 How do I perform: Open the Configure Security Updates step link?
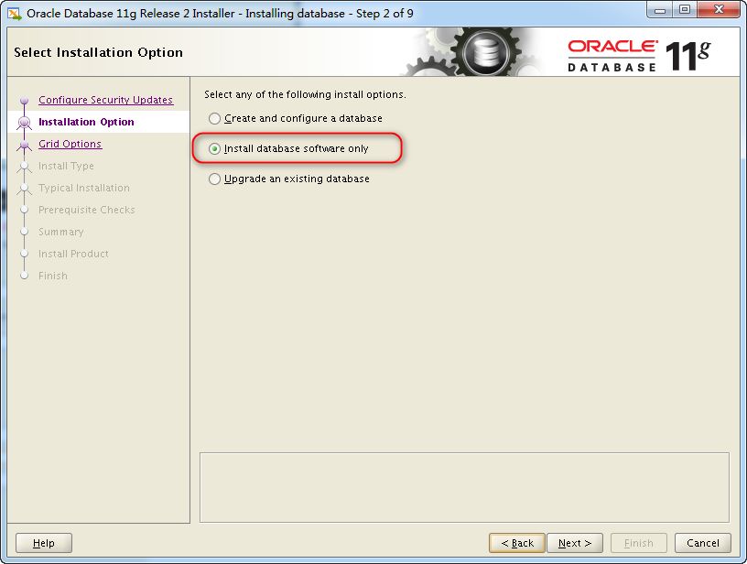point(106,100)
